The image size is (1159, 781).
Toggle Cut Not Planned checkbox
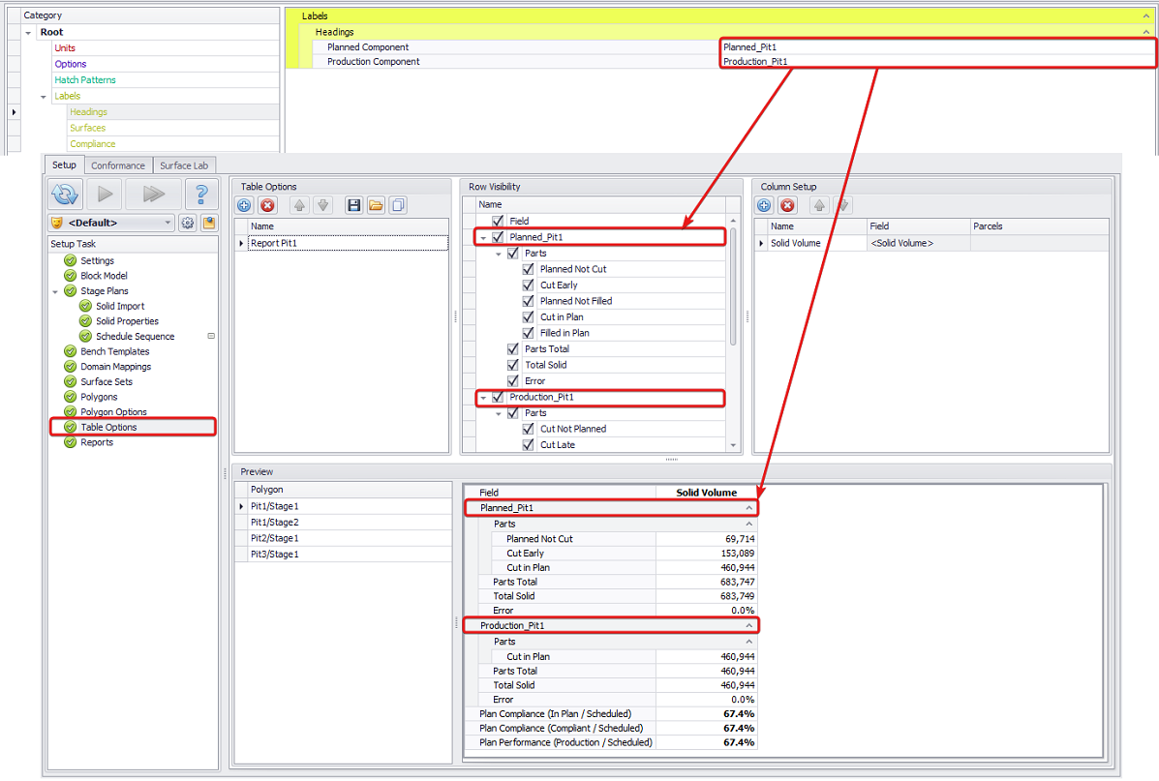tap(528, 429)
